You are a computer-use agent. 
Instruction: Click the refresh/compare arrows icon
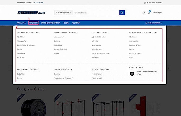(x=143, y=13)
